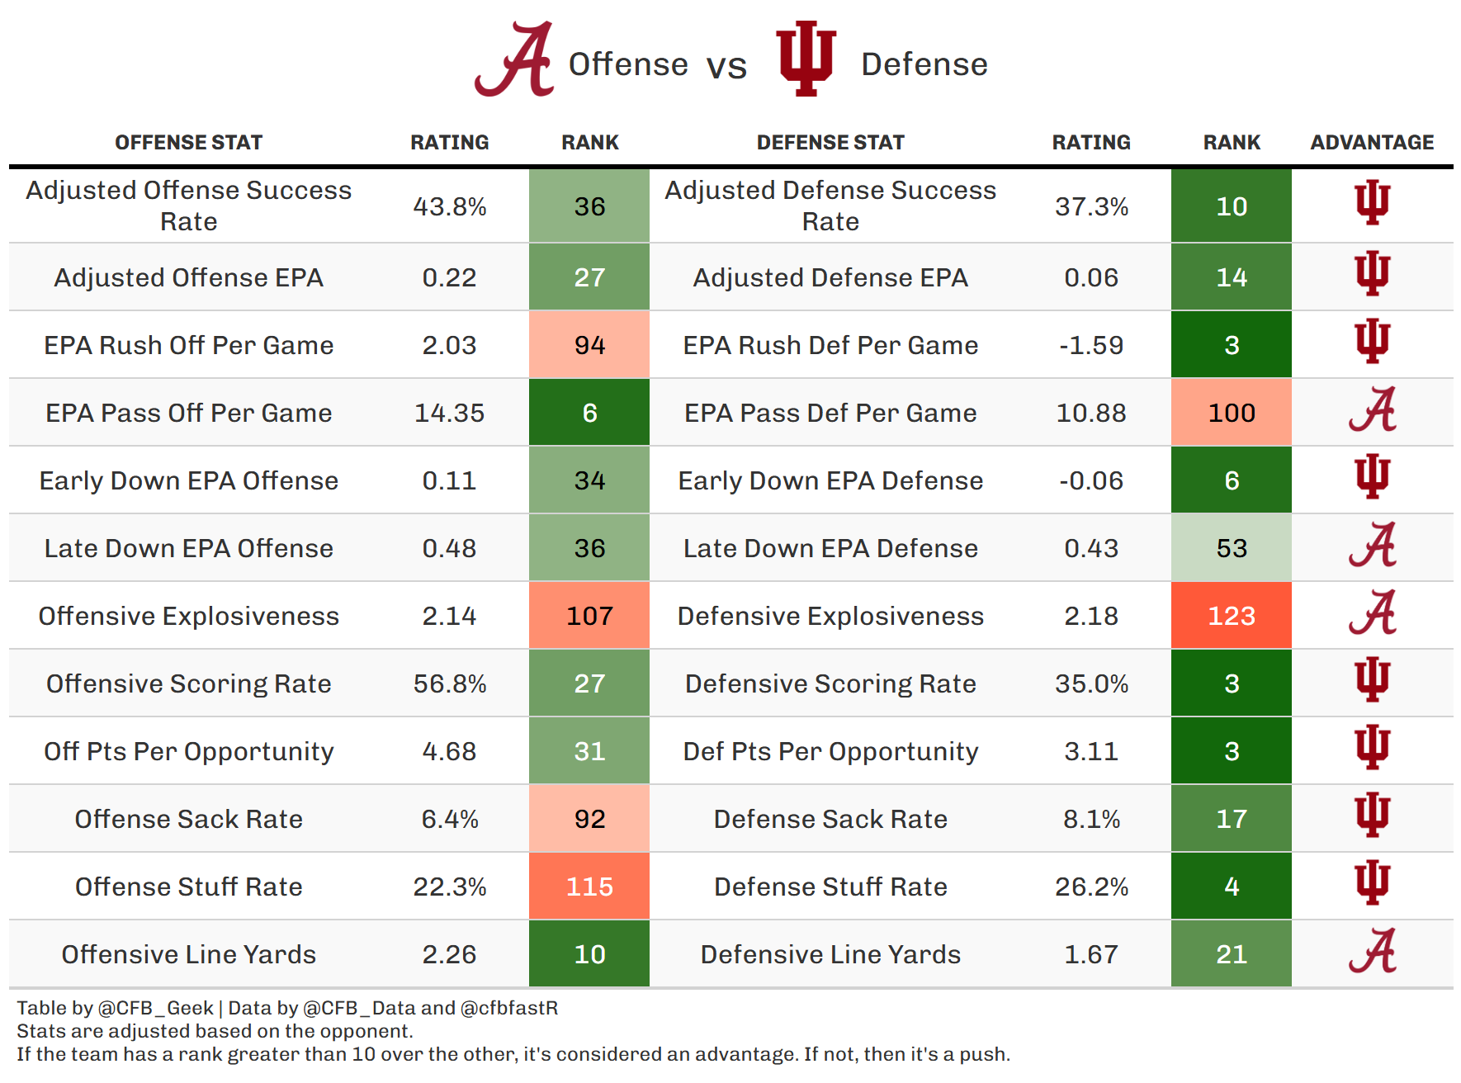Viewport: 1461px width, 1083px height.
Task: Click the Indiana advantage logo in Success Rate row
Action: coord(1372,203)
